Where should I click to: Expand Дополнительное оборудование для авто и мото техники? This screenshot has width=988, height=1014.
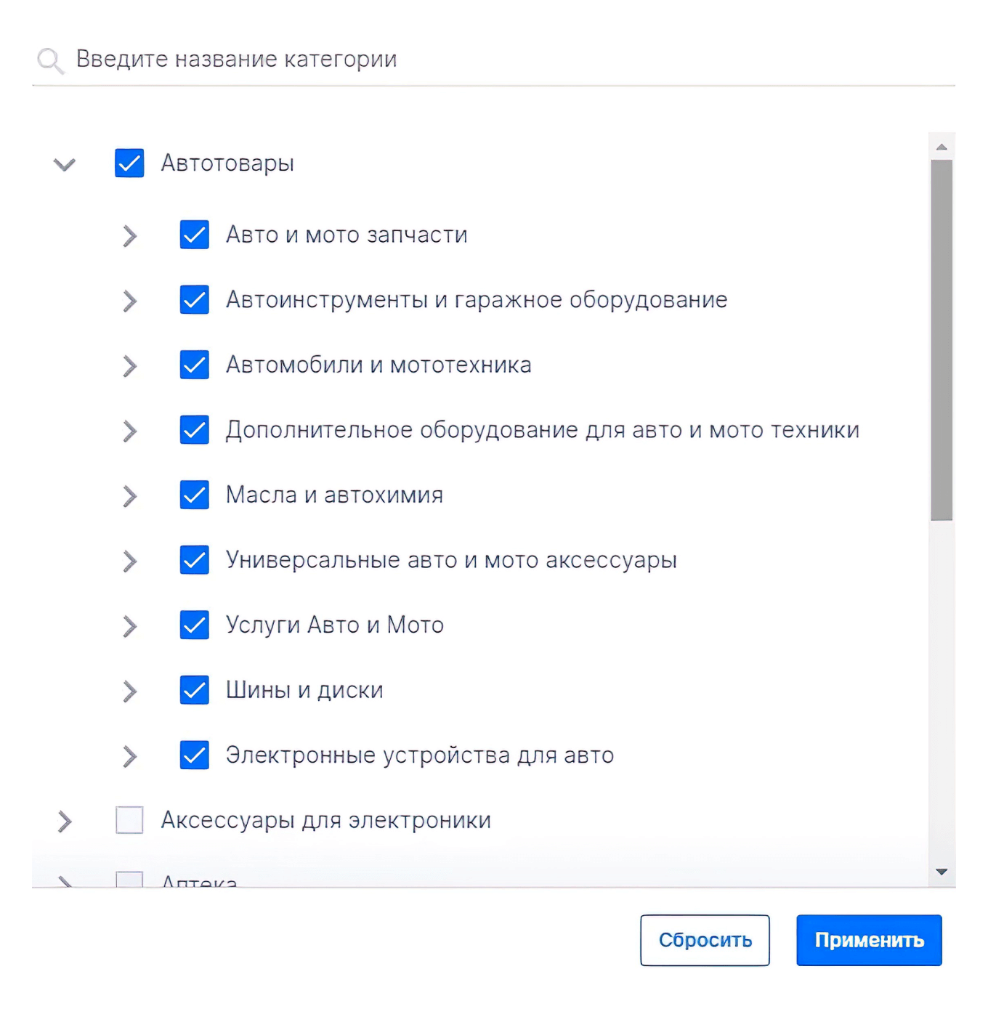coord(129,430)
